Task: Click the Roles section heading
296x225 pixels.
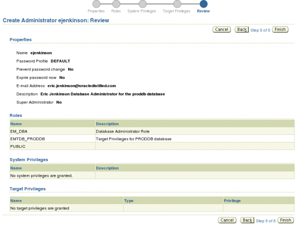Action: click(x=16, y=116)
